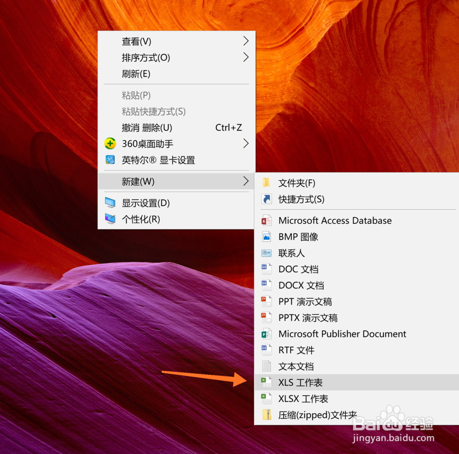The image size is (459, 454).
Task: Click the XLS 工作表 Excel icon
Action: coord(266,382)
